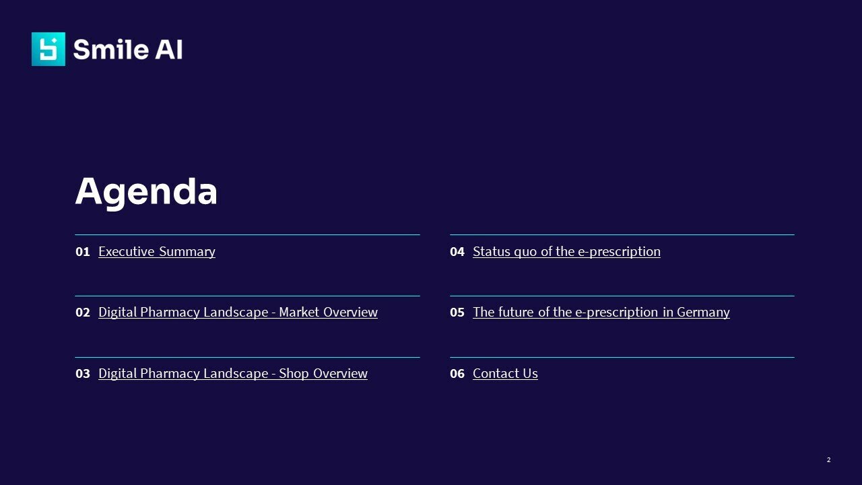This screenshot has height=485, width=862.
Task: Click agenda number 02
Action: pos(83,313)
